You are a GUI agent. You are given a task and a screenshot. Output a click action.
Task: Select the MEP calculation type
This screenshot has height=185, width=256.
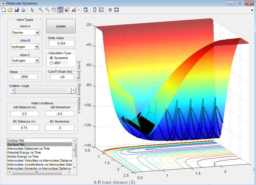coord(52,63)
